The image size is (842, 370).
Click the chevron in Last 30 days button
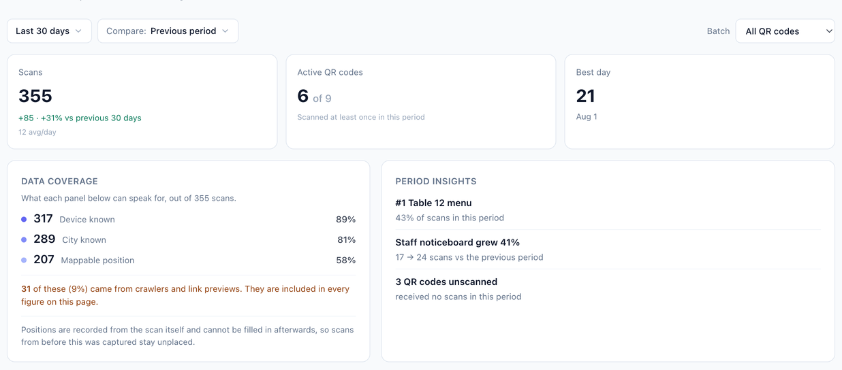tap(78, 31)
